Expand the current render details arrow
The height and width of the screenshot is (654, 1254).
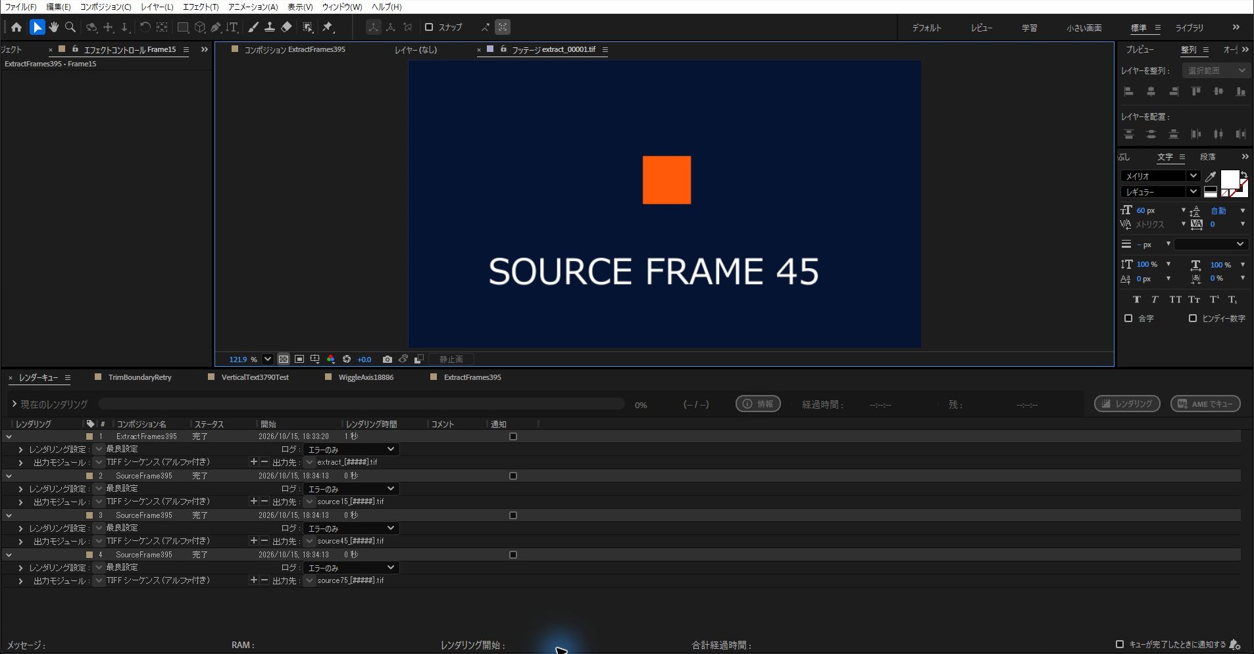click(x=14, y=404)
